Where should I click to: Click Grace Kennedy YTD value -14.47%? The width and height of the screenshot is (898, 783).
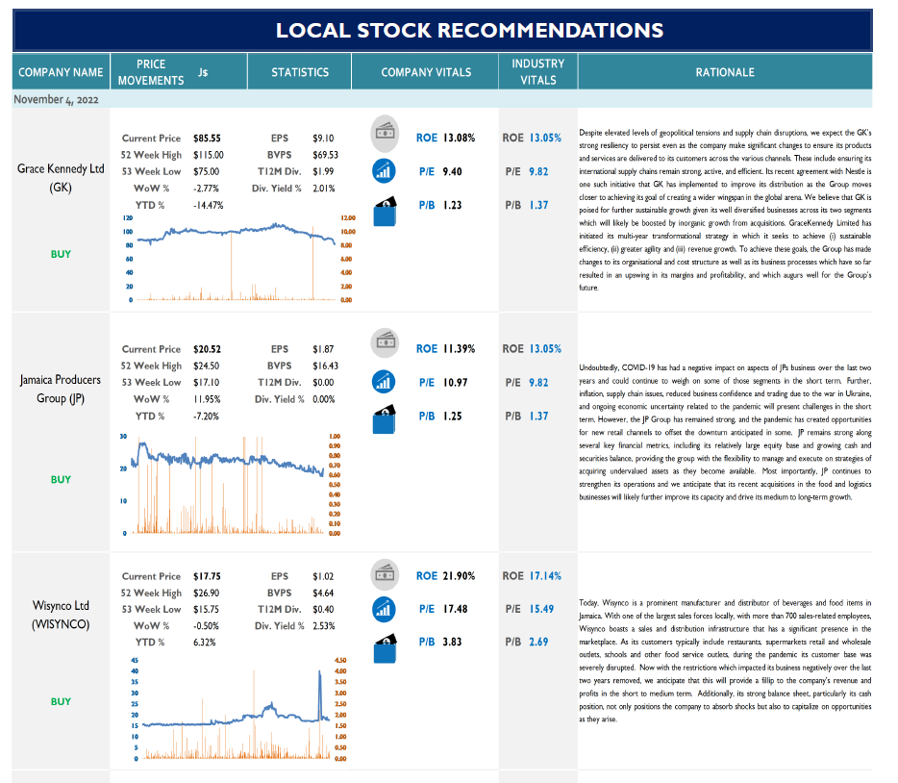(209, 205)
